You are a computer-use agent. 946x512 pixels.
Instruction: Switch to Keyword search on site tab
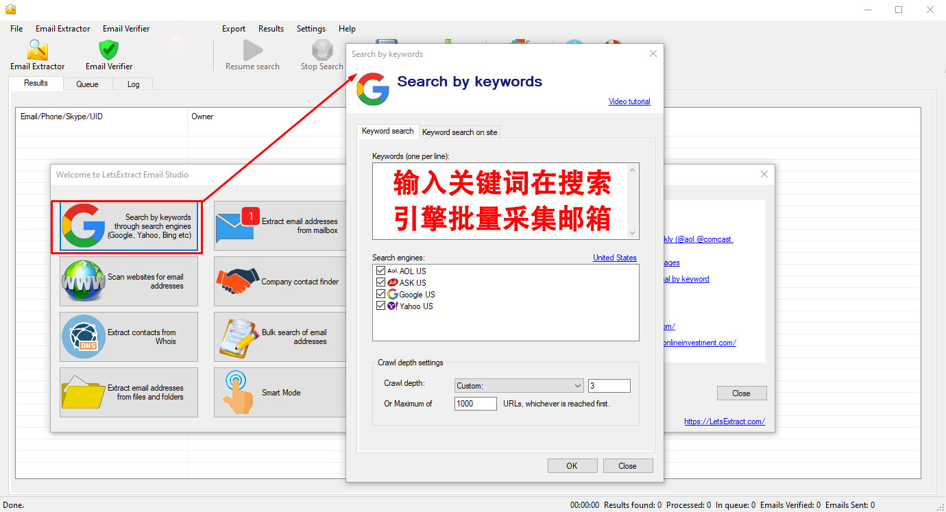pyautogui.click(x=460, y=132)
